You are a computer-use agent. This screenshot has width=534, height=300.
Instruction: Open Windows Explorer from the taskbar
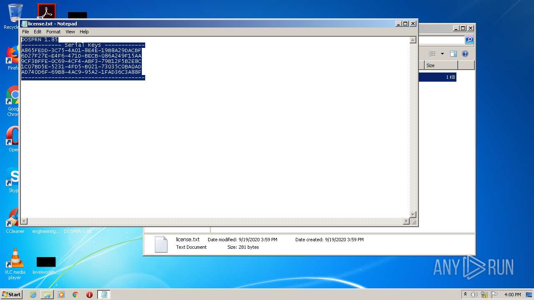(x=47, y=295)
